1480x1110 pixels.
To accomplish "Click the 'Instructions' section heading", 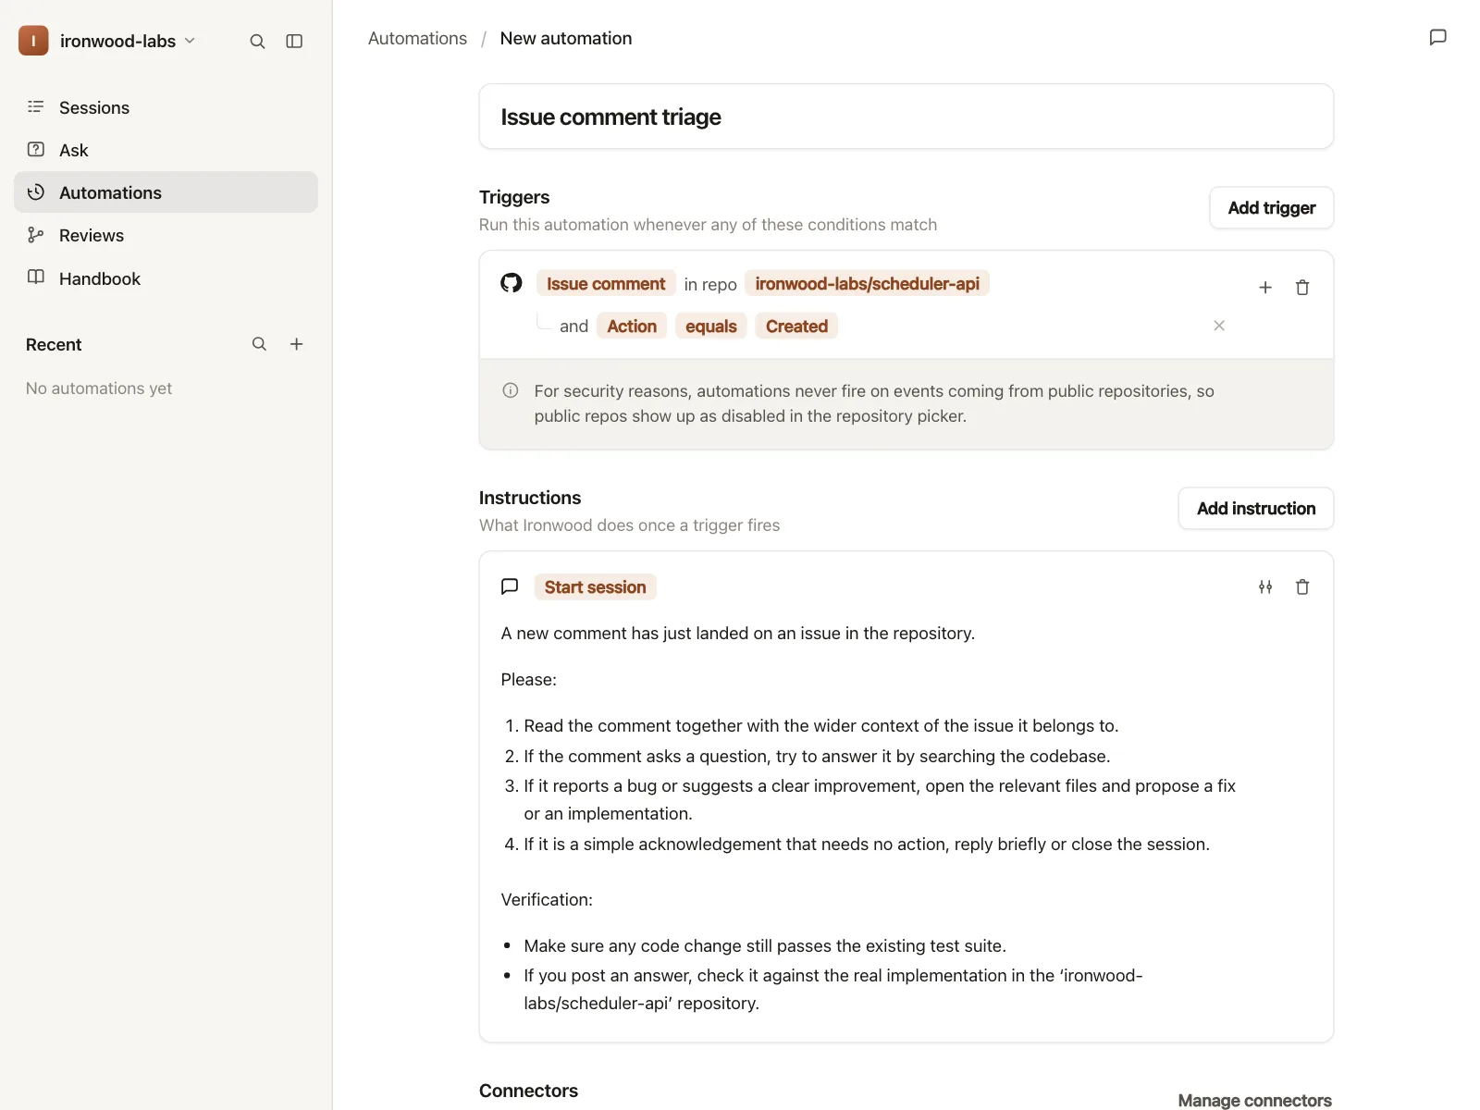I will tap(530, 498).
